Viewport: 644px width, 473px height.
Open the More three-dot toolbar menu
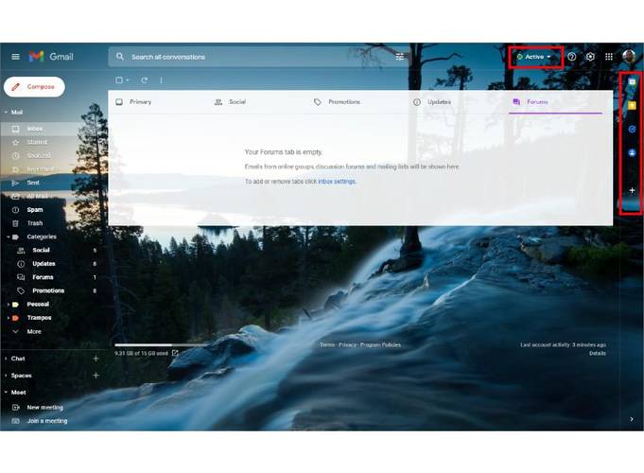click(x=161, y=80)
